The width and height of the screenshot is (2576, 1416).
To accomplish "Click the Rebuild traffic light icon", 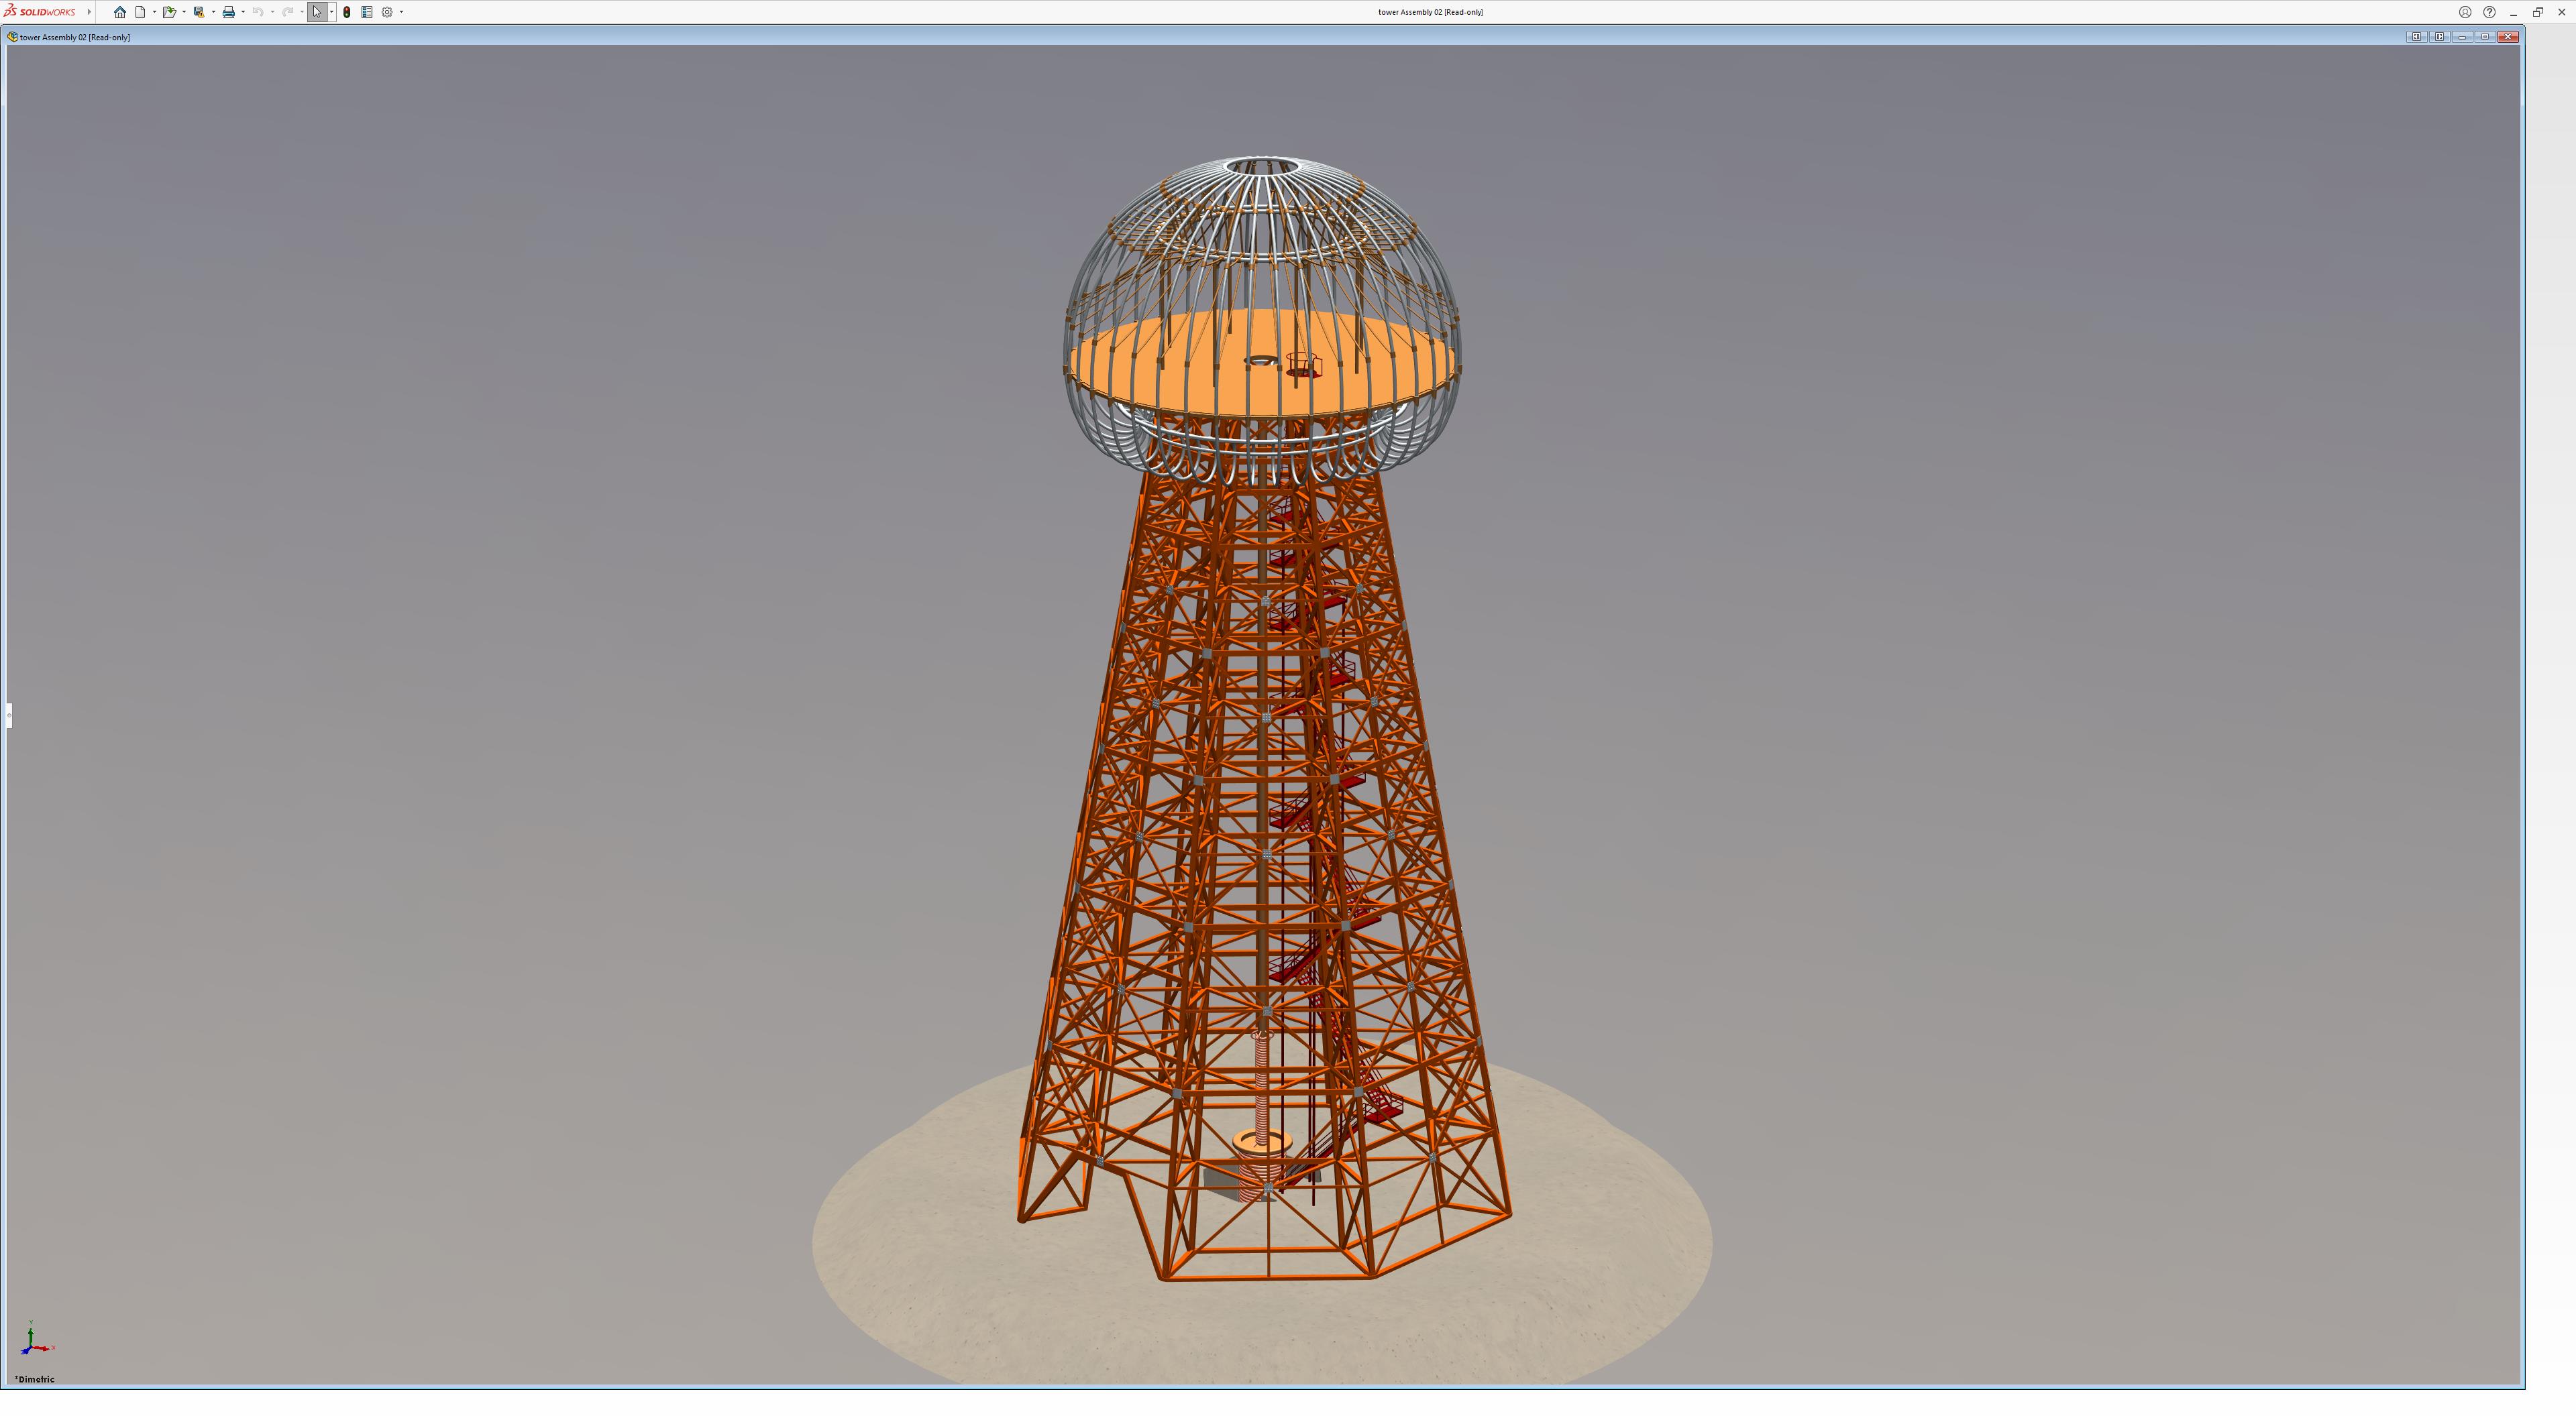I will (347, 12).
